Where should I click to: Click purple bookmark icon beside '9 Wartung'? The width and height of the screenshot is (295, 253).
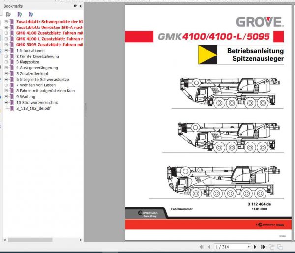[12, 97]
